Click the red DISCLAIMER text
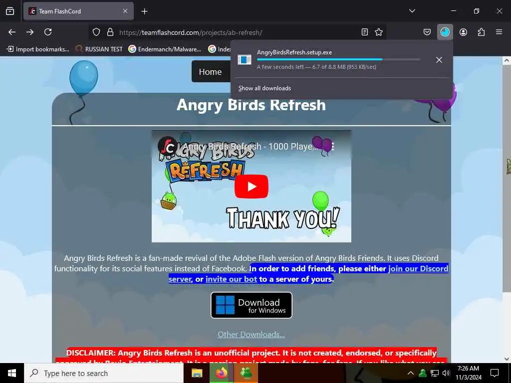The height and width of the screenshot is (383, 511). [252, 356]
